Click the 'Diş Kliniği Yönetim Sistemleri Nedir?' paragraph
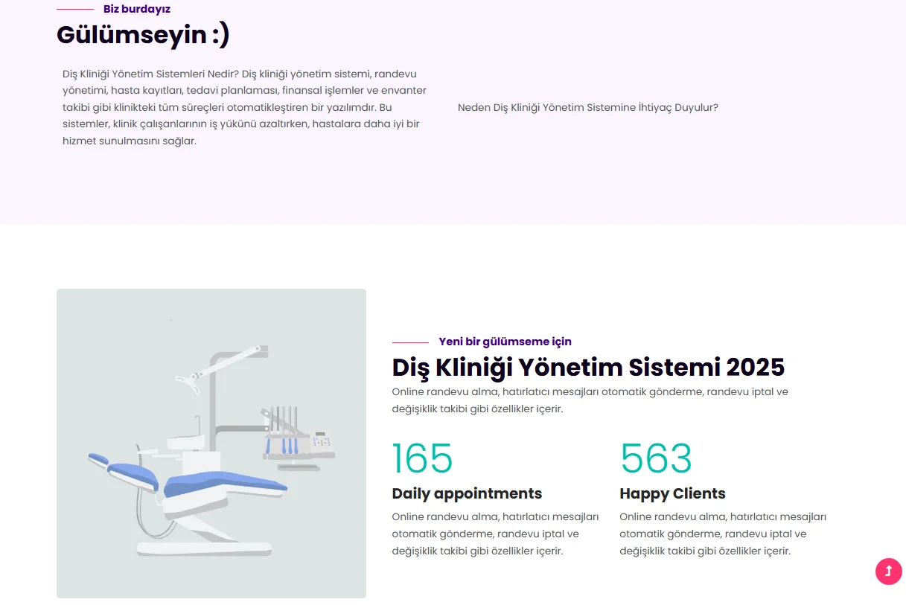Screen dimensions: 906x605 point(244,107)
